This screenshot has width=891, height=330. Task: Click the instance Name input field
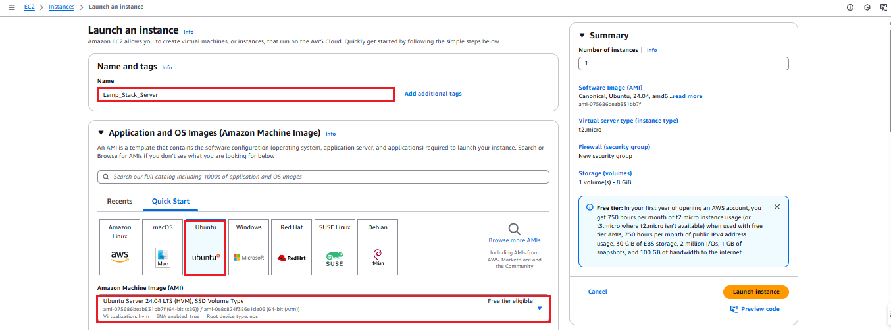click(x=245, y=94)
